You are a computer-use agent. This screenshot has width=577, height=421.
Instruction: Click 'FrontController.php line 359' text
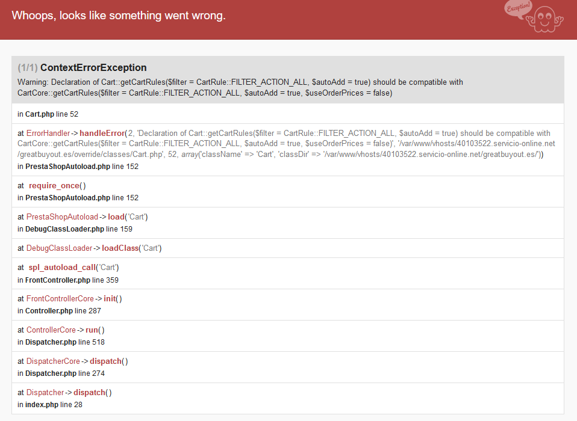tap(72, 280)
